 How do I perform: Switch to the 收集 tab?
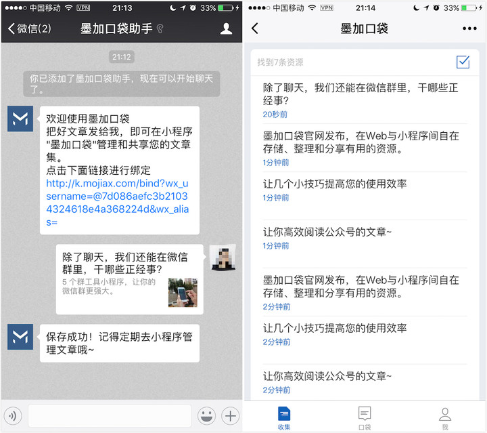(284, 418)
